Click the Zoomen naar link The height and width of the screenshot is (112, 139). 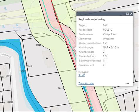(86, 83)
